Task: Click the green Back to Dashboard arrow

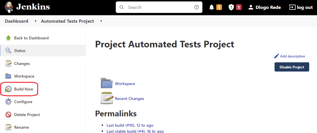Action: click(x=8, y=38)
